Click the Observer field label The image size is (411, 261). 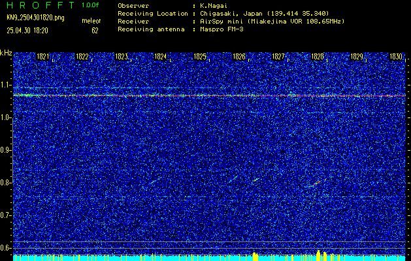133,6
